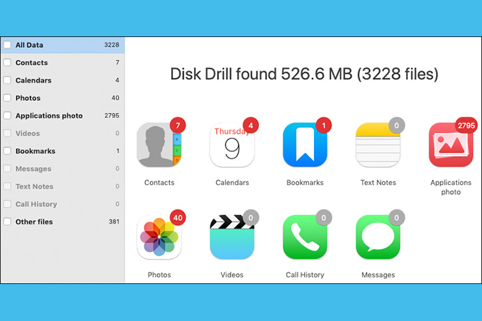
Task: Click the Other files sidebar label
Action: 34,222
